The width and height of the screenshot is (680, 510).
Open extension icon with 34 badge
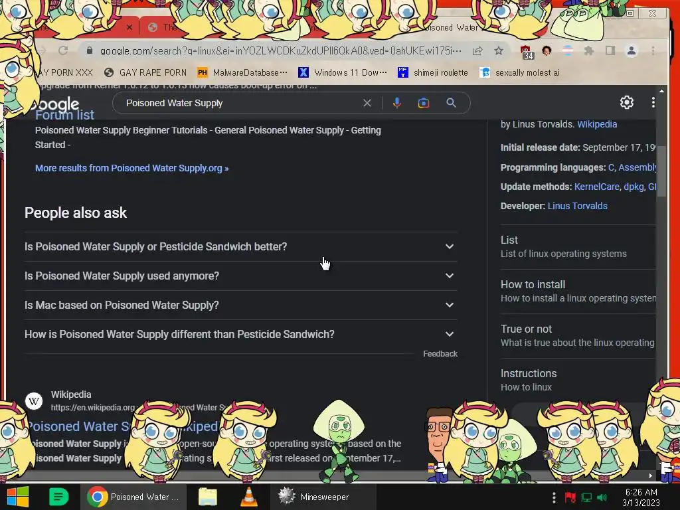[x=527, y=52]
